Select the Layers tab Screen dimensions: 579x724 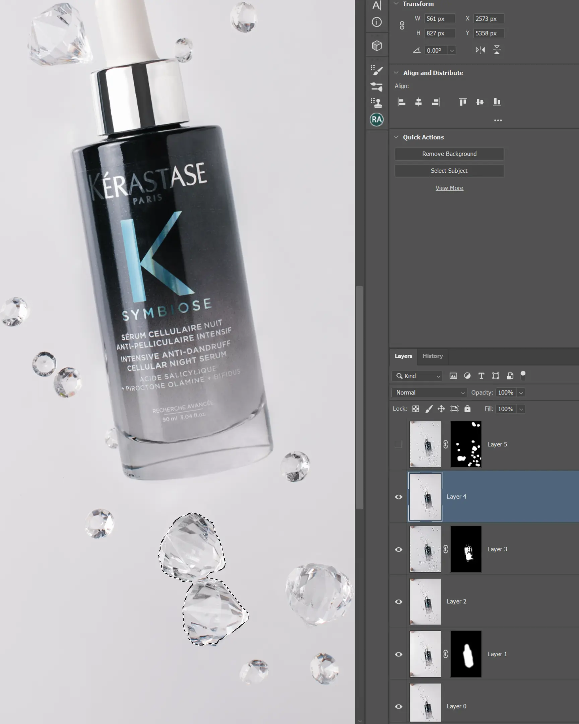pyautogui.click(x=403, y=356)
